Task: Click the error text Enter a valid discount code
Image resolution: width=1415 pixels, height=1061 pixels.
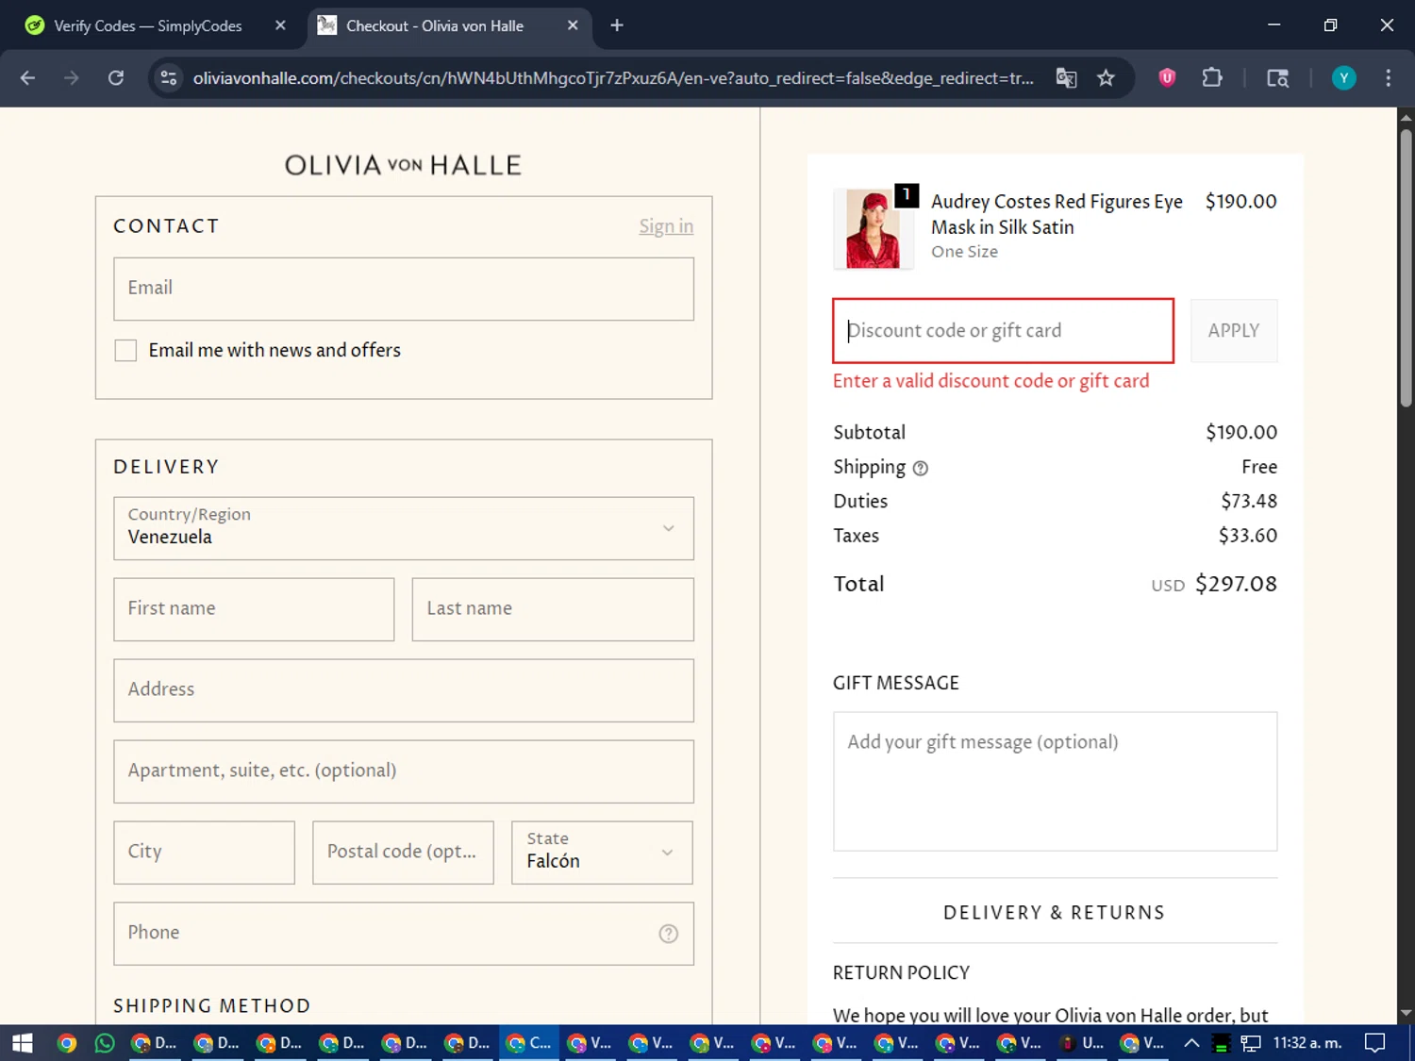Action: coord(990,381)
